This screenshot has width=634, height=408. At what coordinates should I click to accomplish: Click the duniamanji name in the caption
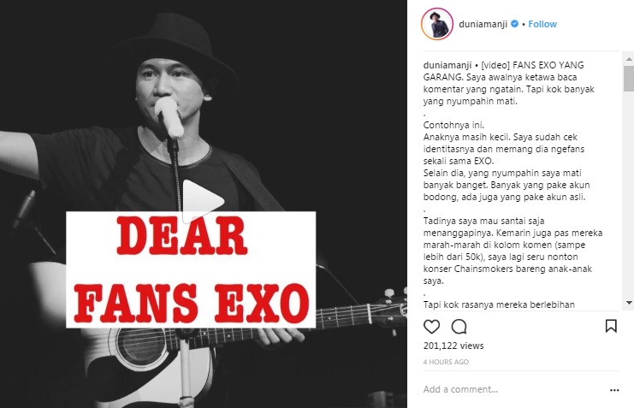point(447,65)
